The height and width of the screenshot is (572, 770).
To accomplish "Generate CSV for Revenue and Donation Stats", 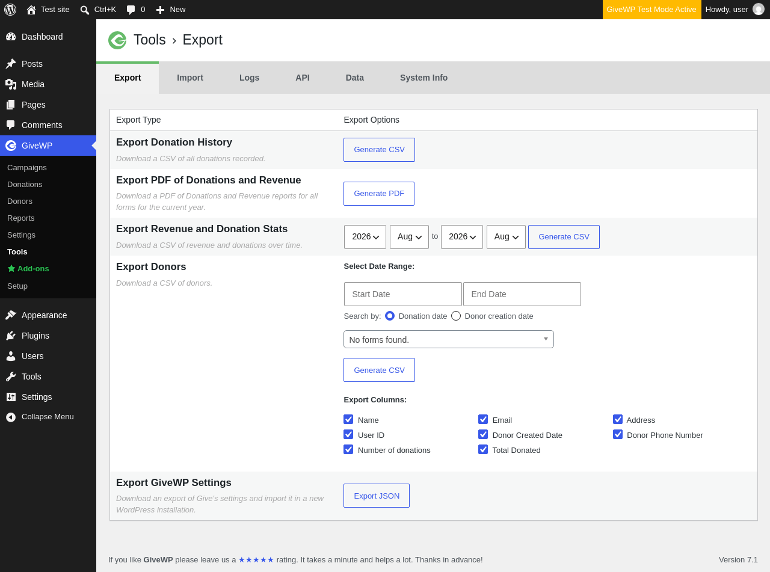I will [x=564, y=237].
